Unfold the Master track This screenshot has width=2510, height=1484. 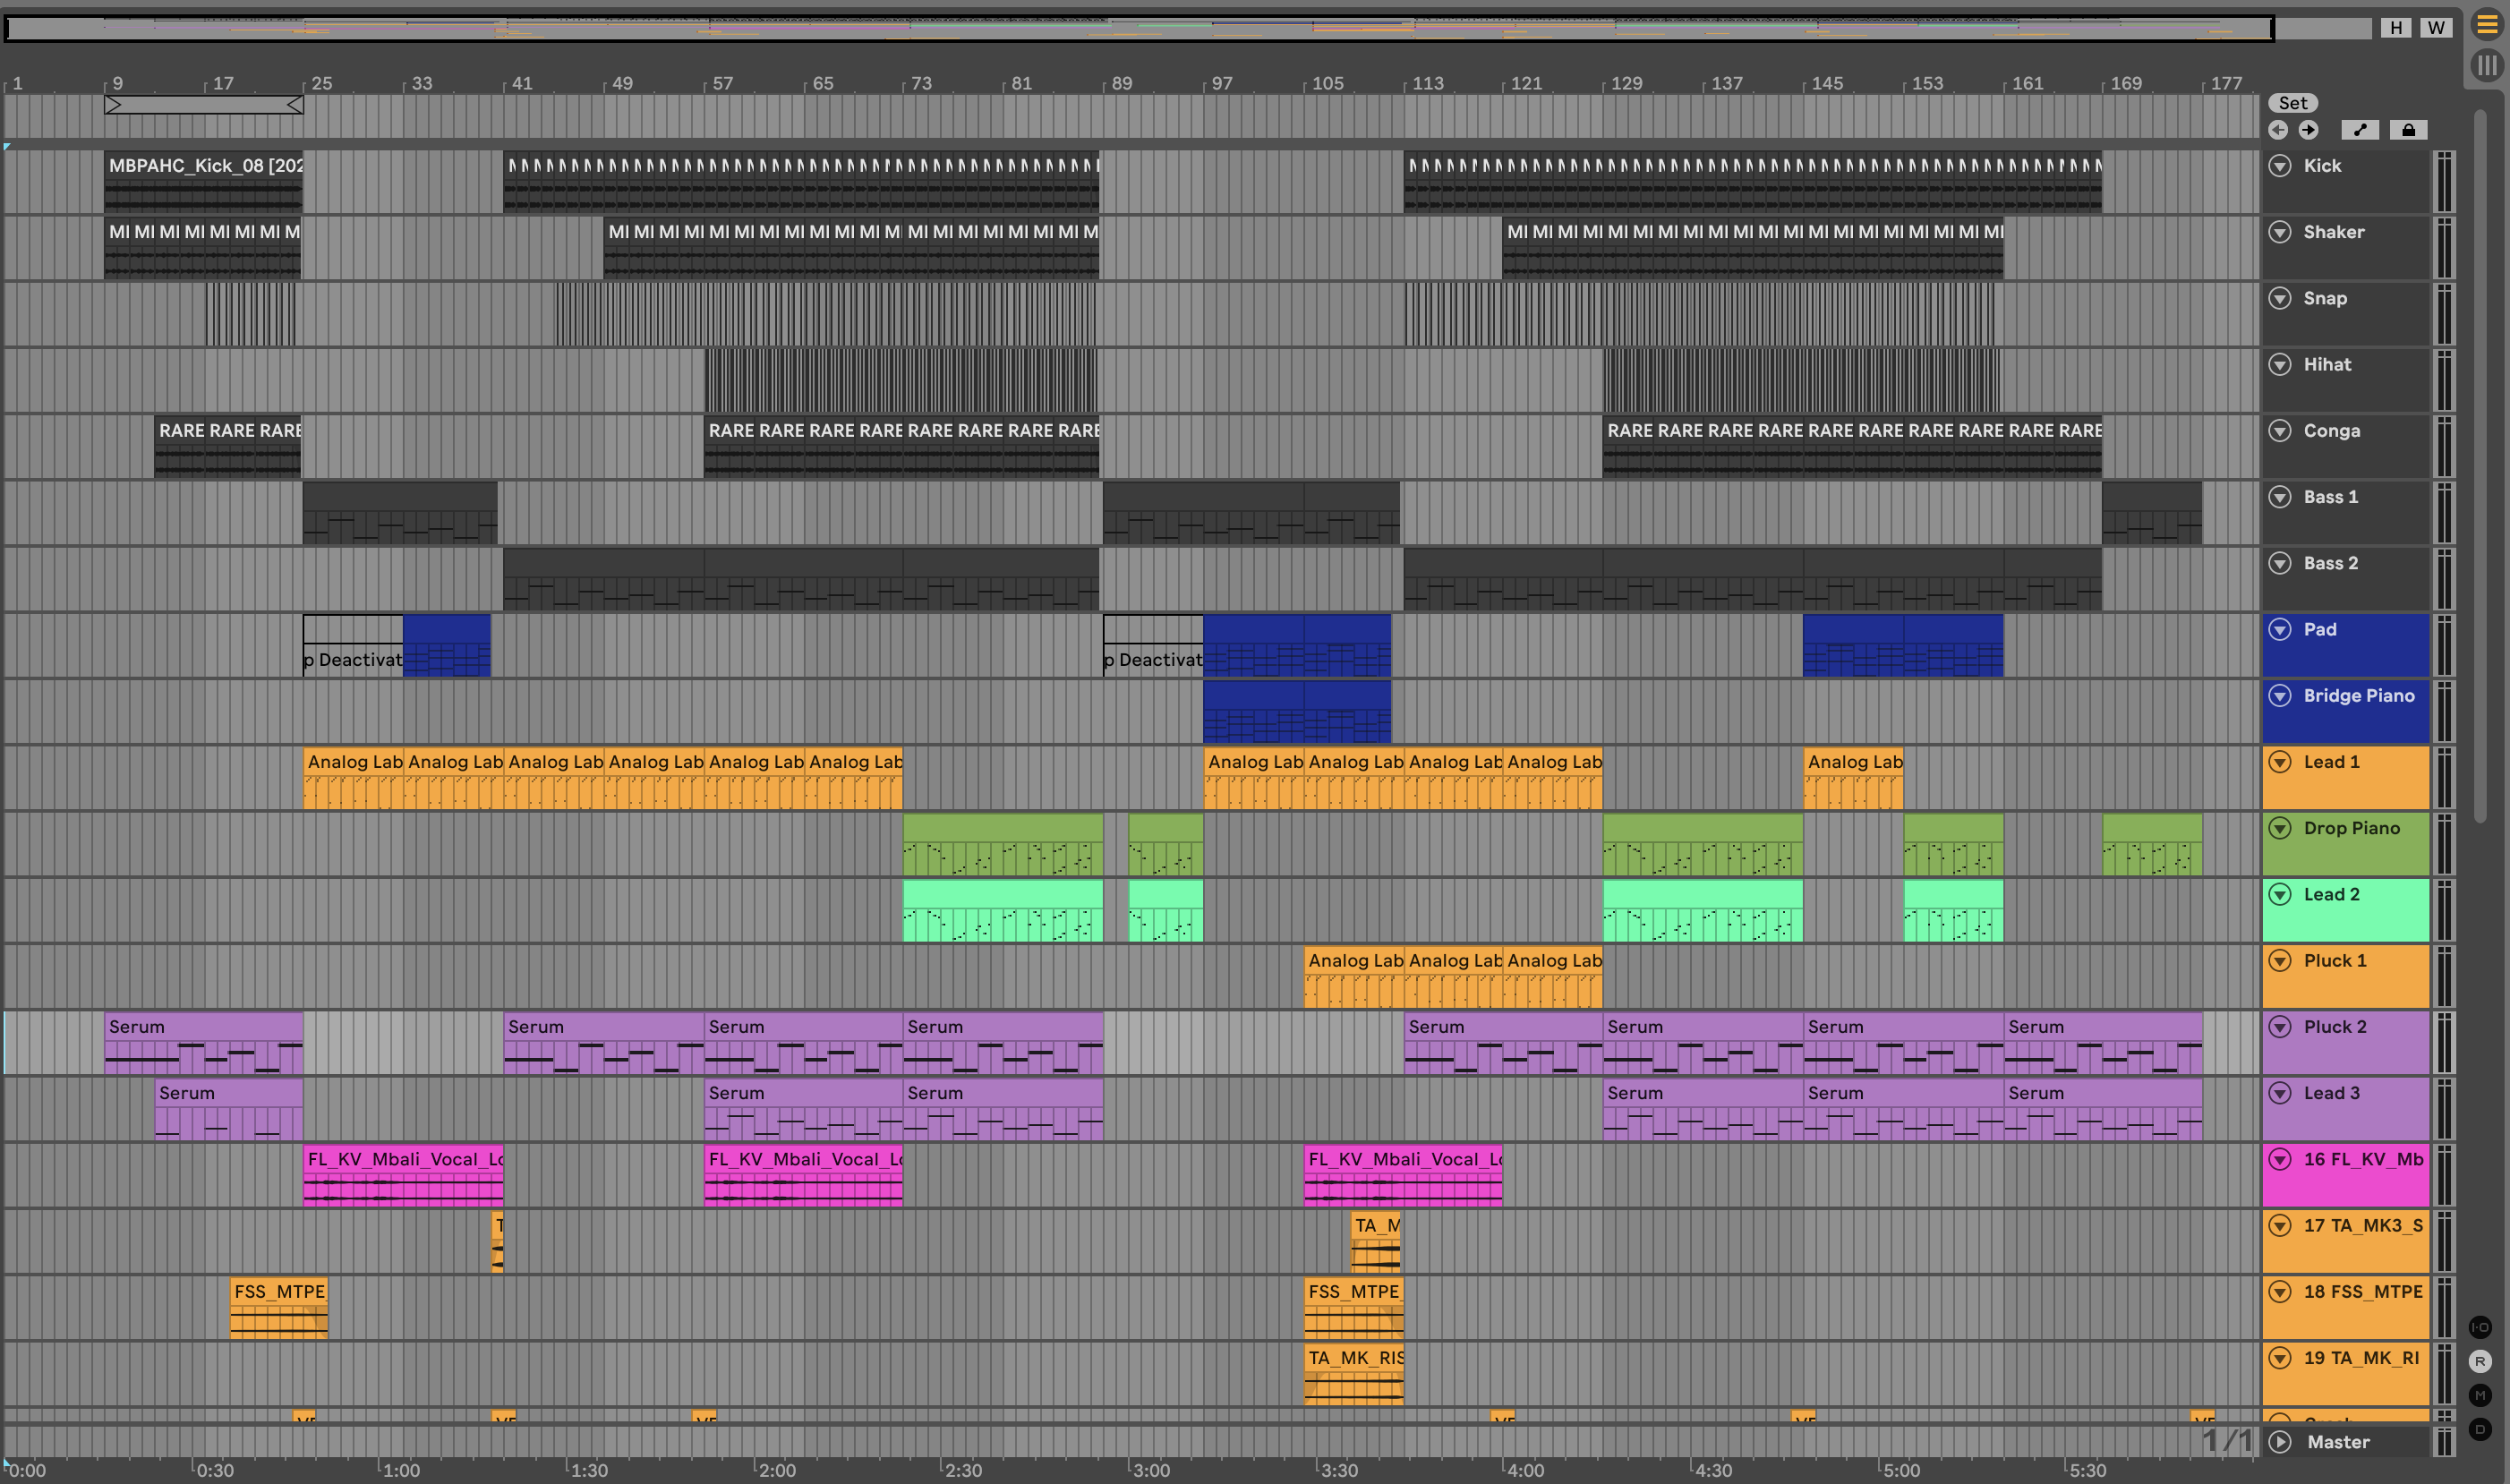tap(2280, 1442)
